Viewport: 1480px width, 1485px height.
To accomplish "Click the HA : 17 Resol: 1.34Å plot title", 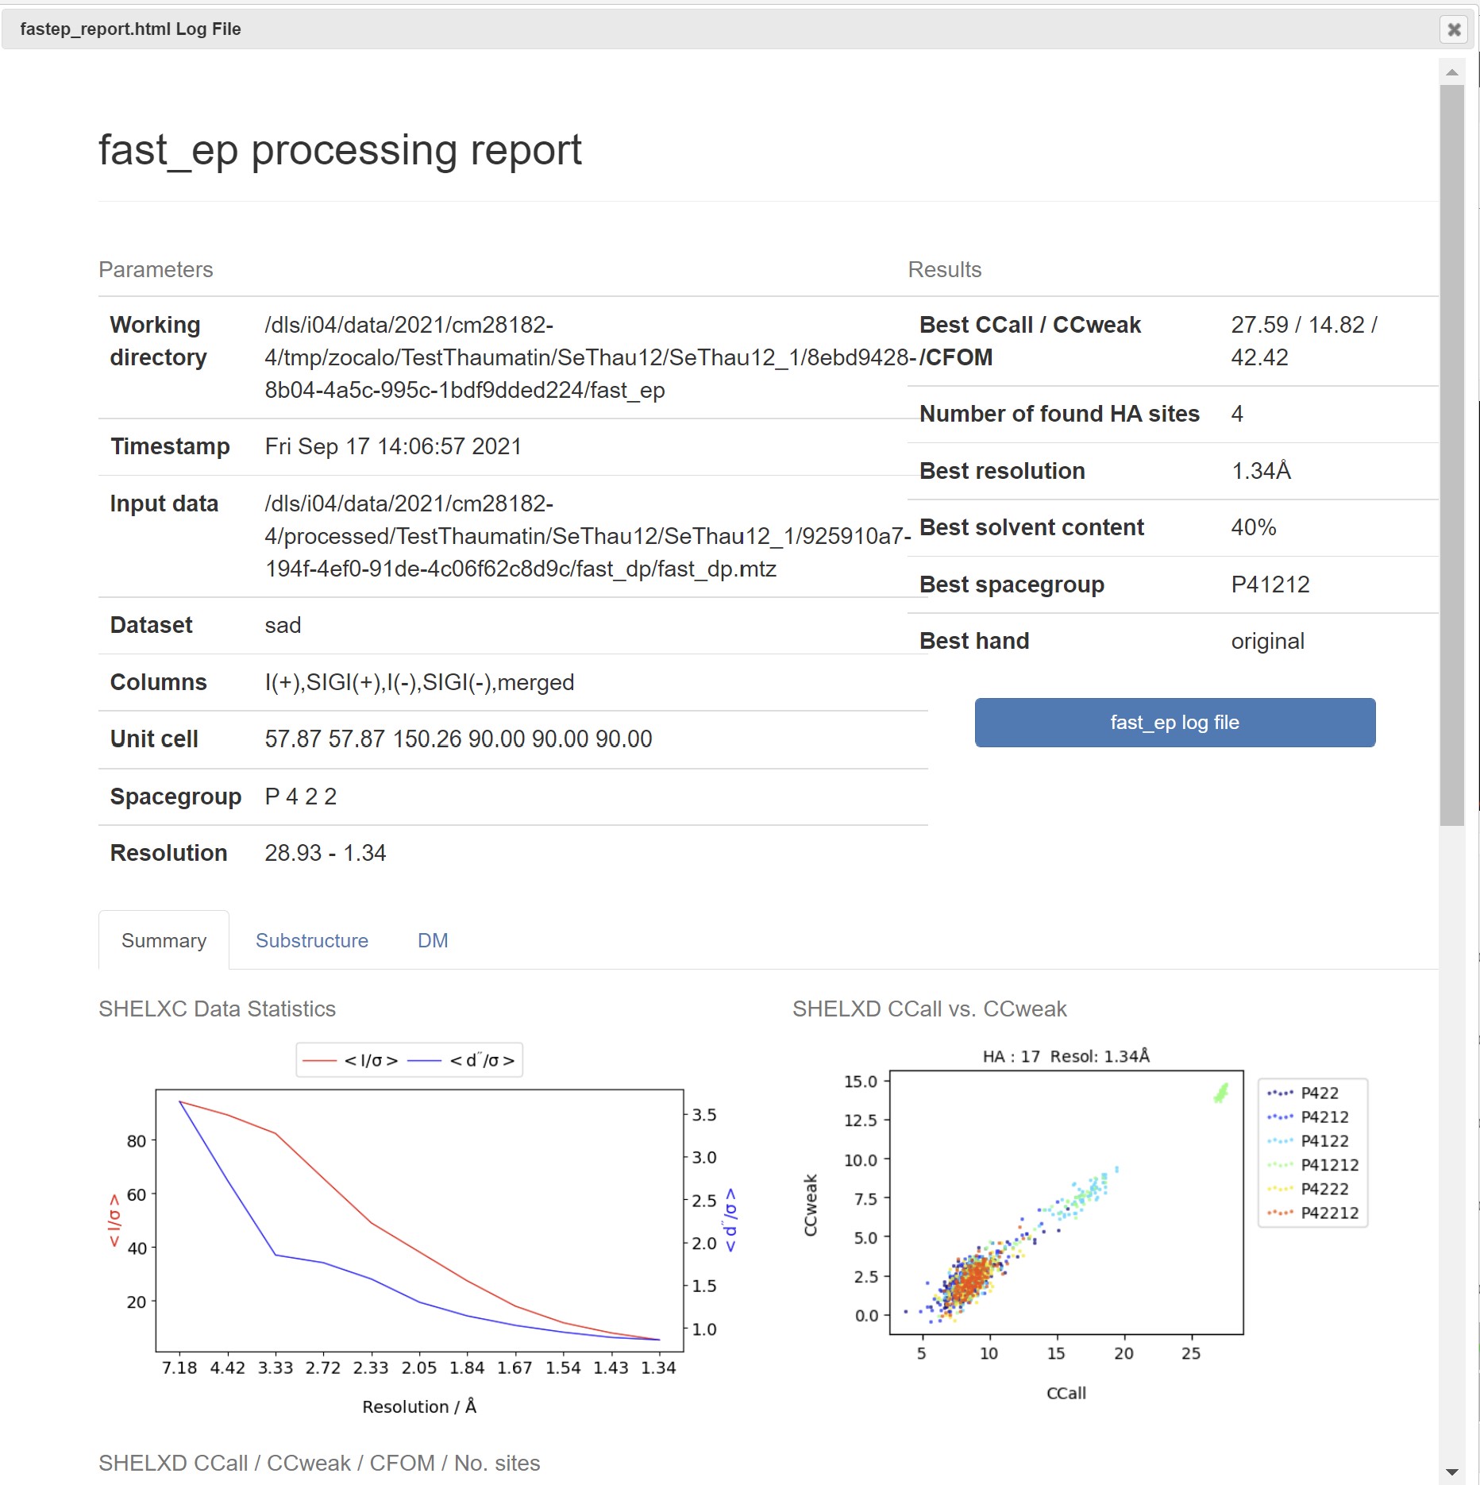I will pyautogui.click(x=1066, y=1056).
